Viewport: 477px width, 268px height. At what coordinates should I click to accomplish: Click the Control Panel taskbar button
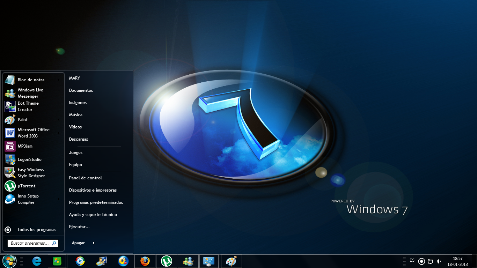coord(209,261)
